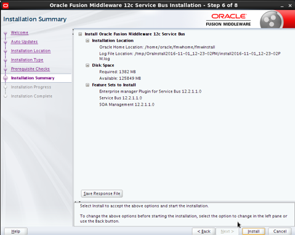Click the Prerequisite Checks step bullet icon
The image size is (295, 235).
[6, 69]
